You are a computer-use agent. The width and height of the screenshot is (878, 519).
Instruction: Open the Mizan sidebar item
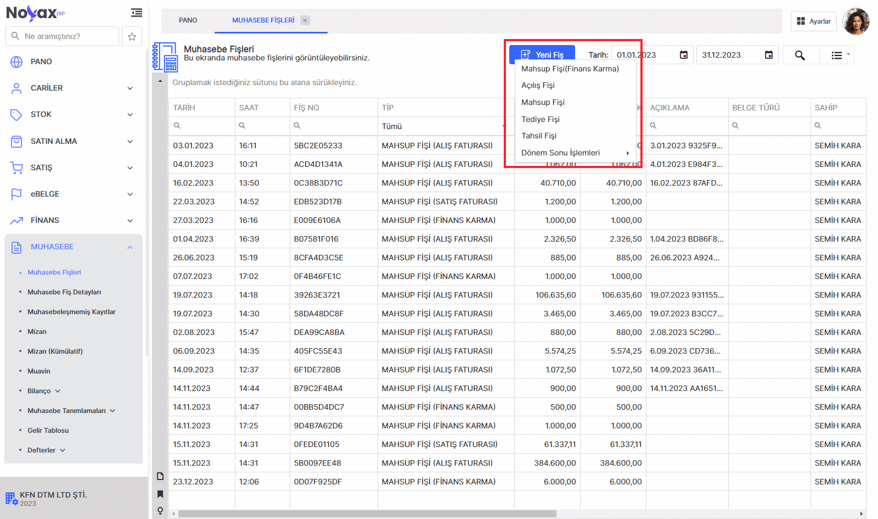click(x=37, y=332)
